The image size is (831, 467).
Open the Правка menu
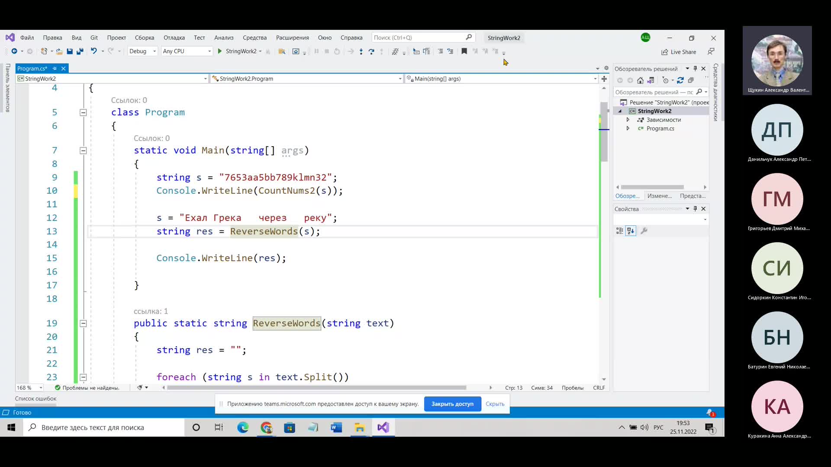[52, 38]
